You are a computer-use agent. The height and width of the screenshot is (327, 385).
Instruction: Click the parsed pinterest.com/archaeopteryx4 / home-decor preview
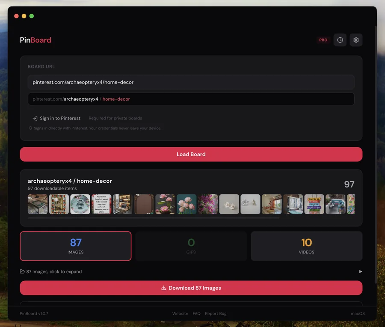(191, 99)
